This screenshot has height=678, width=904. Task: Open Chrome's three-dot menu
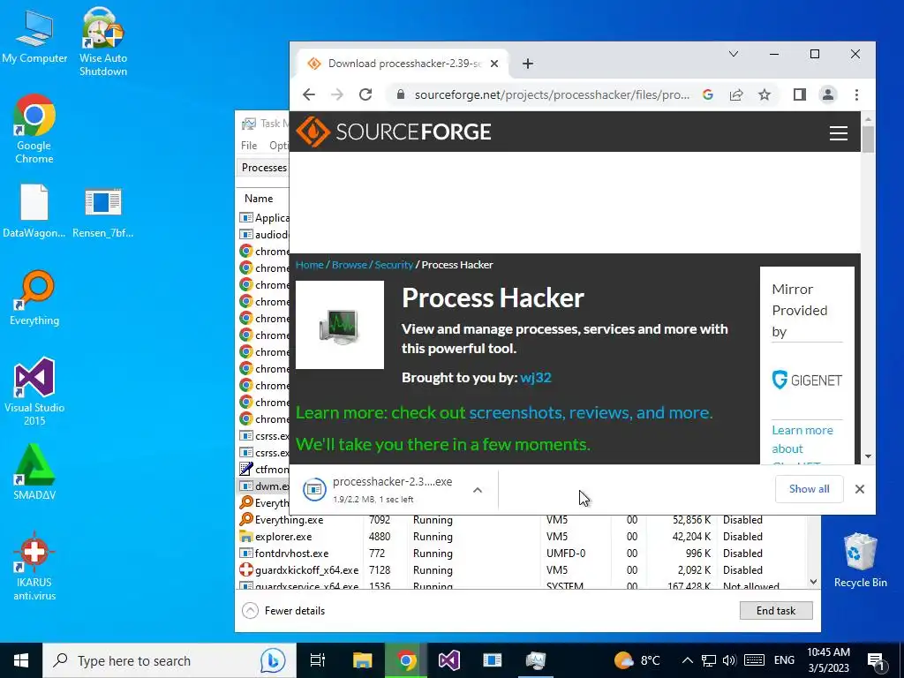pyautogui.click(x=856, y=94)
